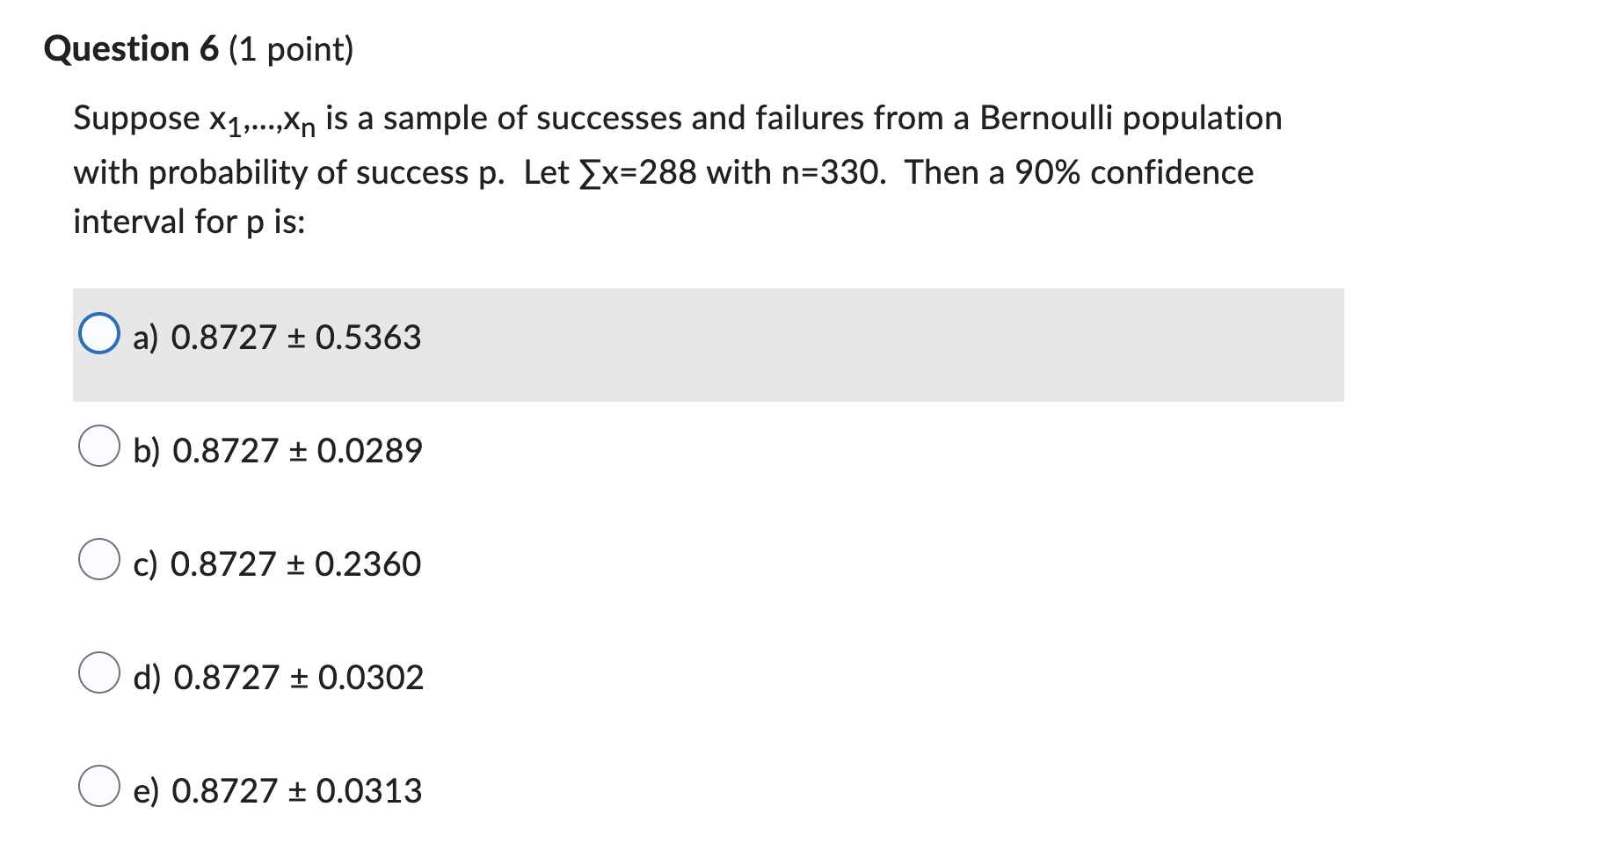The height and width of the screenshot is (865, 1607).
Task: Select radio button for option a
Action: point(99,333)
